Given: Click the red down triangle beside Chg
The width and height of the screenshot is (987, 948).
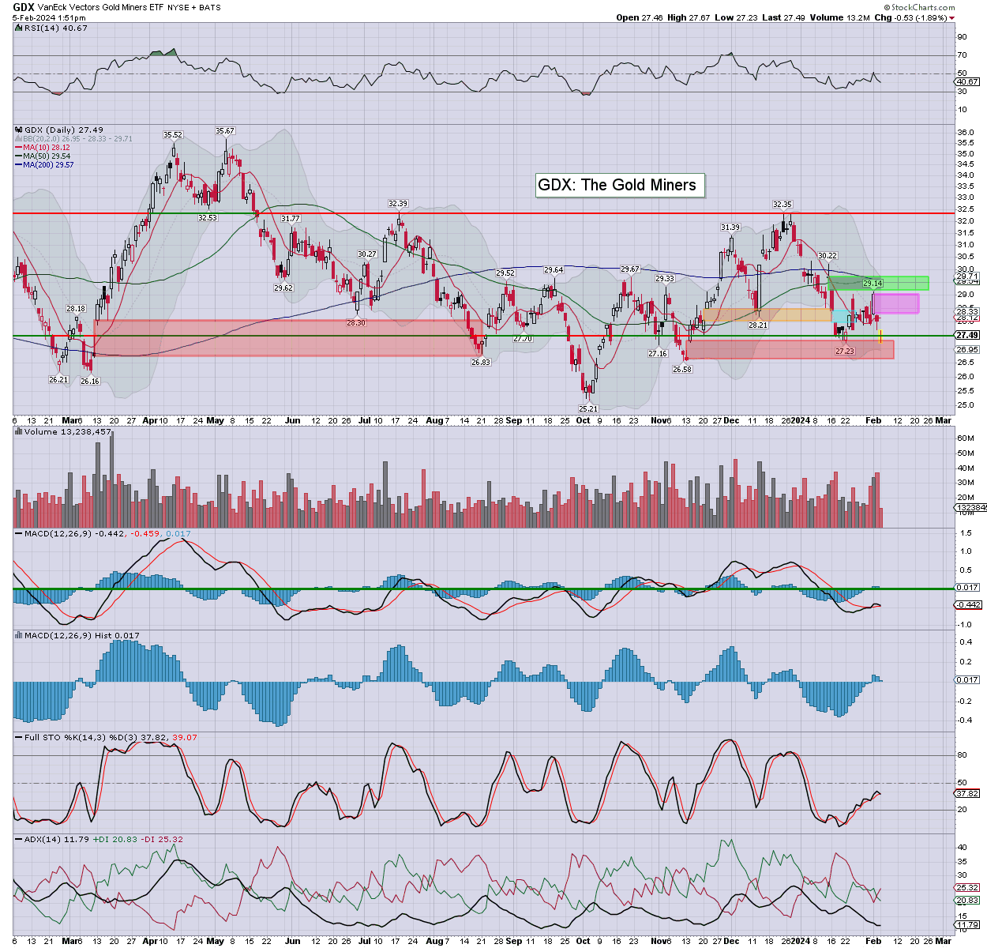Looking at the screenshot, I should [x=952, y=18].
